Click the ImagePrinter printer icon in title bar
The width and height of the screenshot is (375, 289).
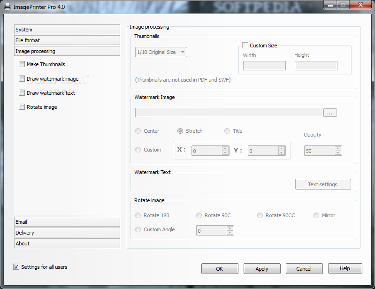pyautogui.click(x=8, y=7)
